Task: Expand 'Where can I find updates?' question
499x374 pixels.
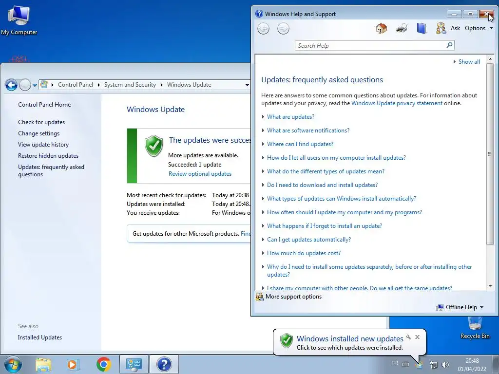Action: tap(300, 144)
